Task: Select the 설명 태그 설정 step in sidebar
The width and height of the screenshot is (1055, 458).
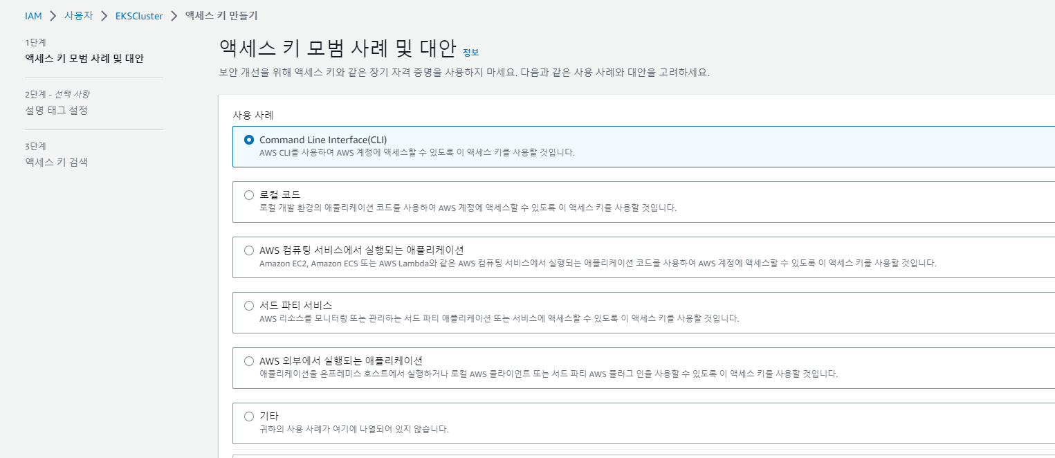Action: click(x=57, y=110)
